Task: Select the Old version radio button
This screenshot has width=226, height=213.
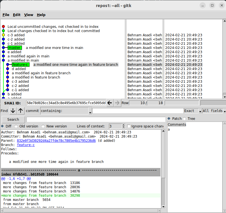Action: (x=16, y=126)
